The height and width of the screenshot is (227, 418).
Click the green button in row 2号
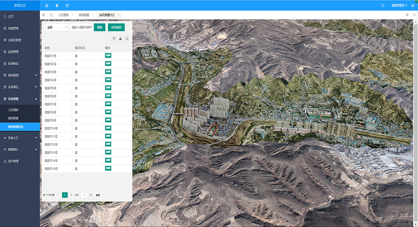click(x=108, y=64)
